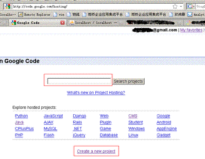Explore AppEngine projects link
Viewport: 205px width, 159px height.
(x=167, y=129)
